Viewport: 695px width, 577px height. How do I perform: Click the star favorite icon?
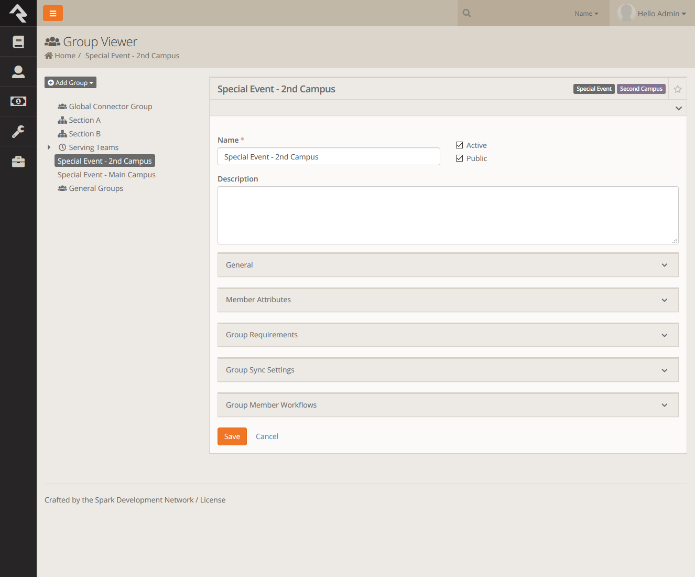click(678, 89)
